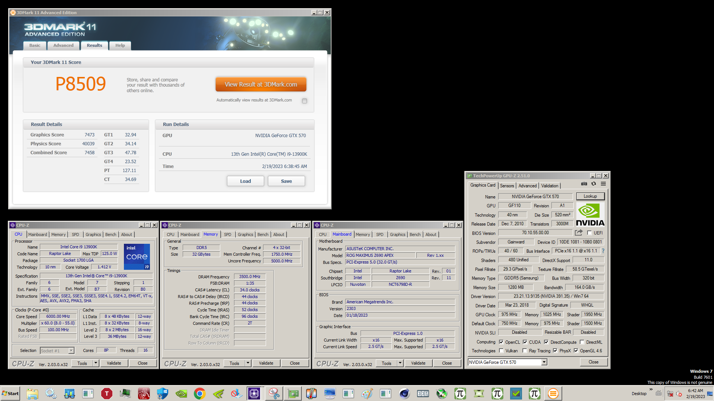Open the Socket #1 selection dropdown
The image size is (714, 401).
pyautogui.click(x=71, y=350)
